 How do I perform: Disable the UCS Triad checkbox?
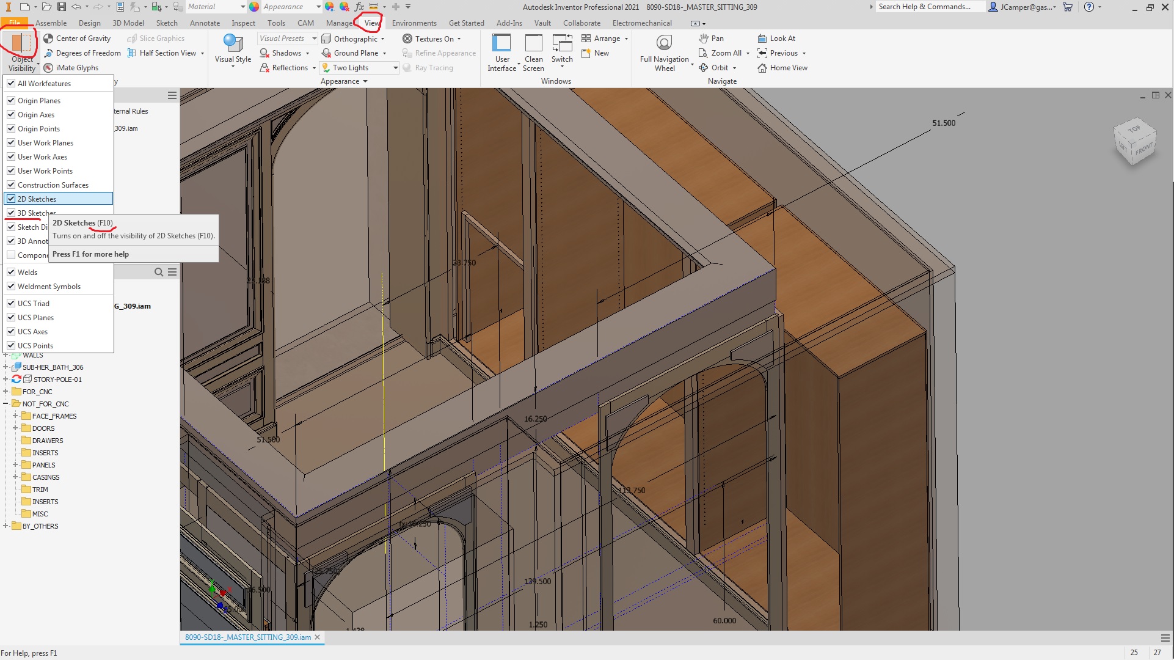pos(11,303)
